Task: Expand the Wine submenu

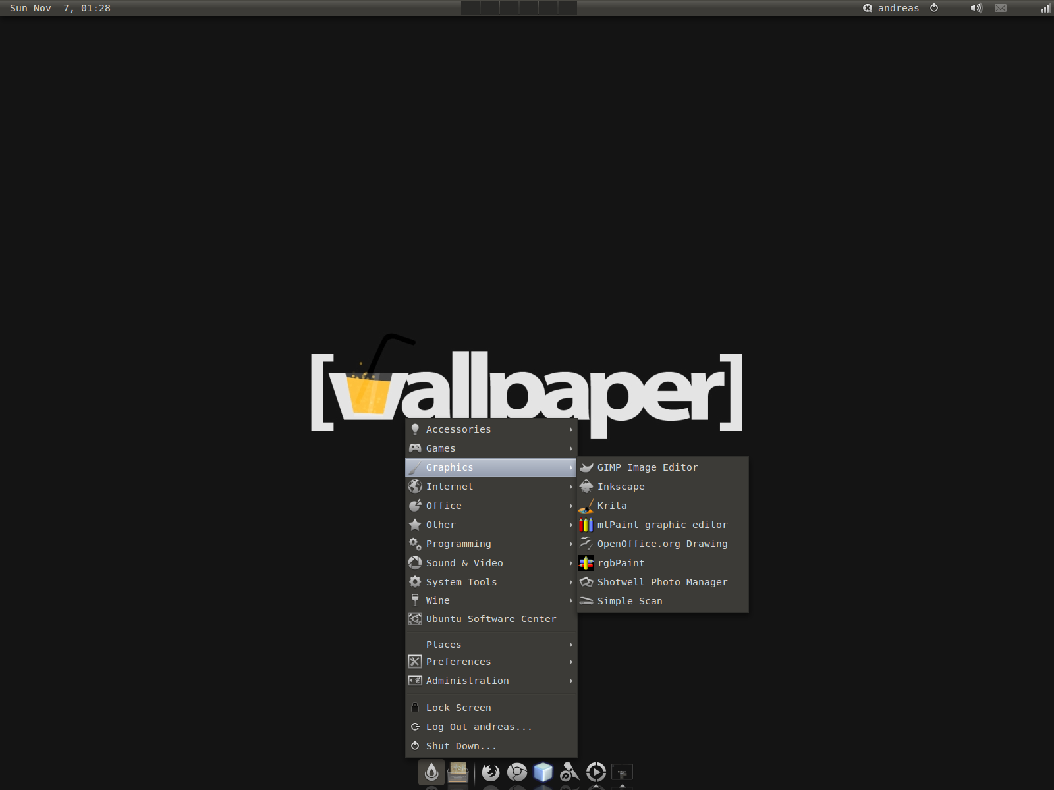Action: 491,600
